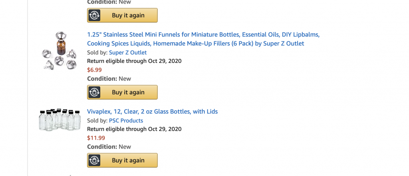This screenshot has width=409, height=176.
Task: Click 'Condition: New' under the $11.99 price
Action: (109, 147)
